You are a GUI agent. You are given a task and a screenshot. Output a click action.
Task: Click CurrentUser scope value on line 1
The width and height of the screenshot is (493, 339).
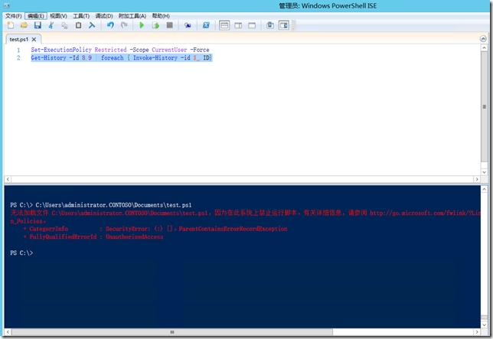click(x=169, y=50)
